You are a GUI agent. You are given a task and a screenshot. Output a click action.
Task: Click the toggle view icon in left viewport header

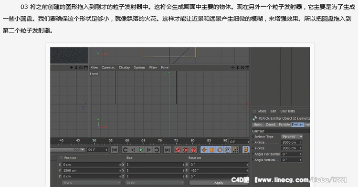pos(86,68)
